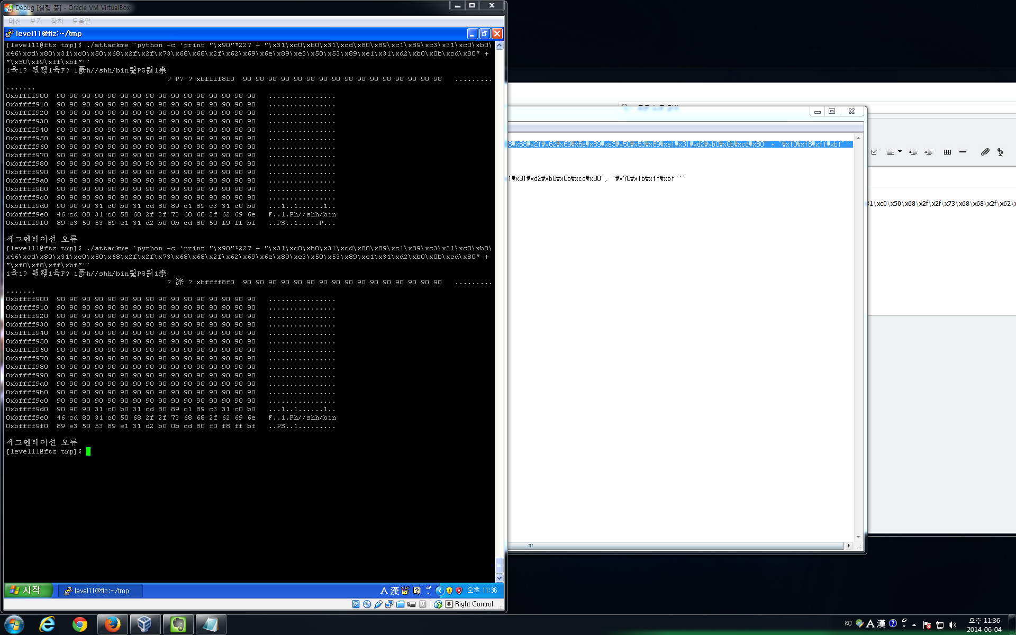Image resolution: width=1016 pixels, height=635 pixels.
Task: Open the 장치 menu in VirtualBox
Action: pos(57,21)
